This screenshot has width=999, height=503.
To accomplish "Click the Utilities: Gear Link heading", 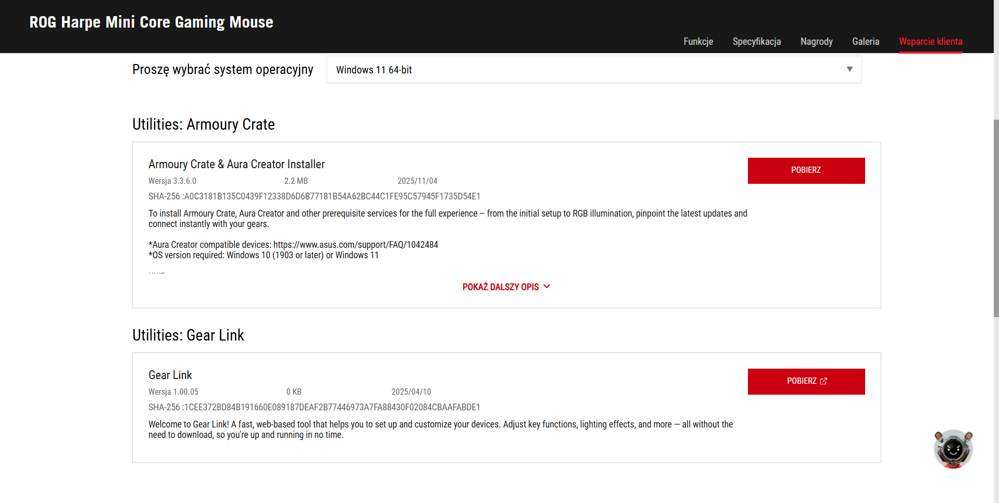I will (188, 335).
